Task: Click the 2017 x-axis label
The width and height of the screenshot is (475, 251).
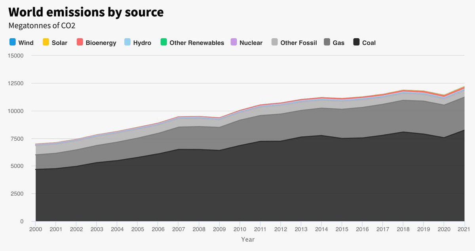Action: coord(383,229)
